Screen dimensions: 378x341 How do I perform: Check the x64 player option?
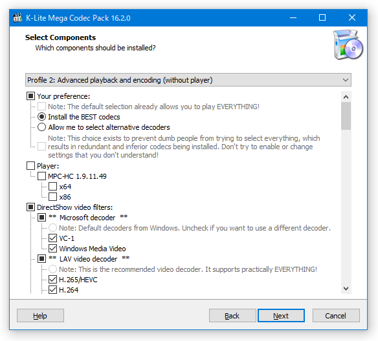53,187
